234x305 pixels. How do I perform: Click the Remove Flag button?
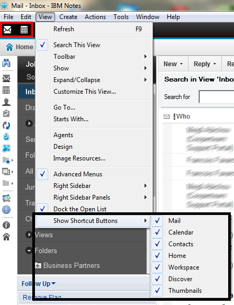click(42, 298)
